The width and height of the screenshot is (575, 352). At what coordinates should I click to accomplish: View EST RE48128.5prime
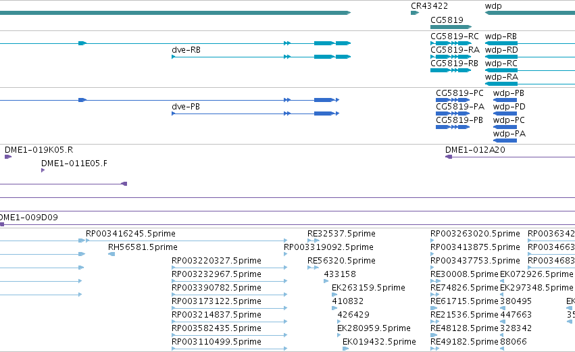(464, 328)
